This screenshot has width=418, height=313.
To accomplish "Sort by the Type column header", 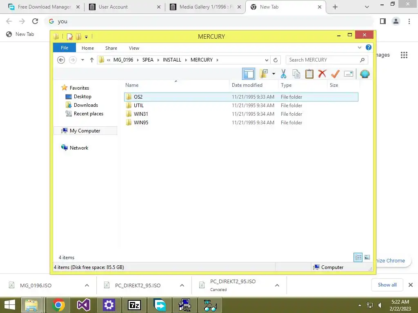I will coord(302,85).
